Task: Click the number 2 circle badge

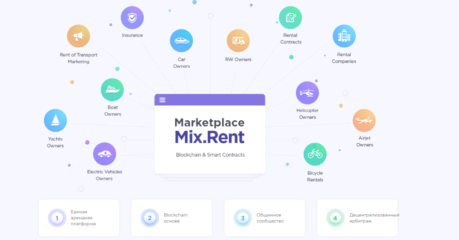Action: 150,218
